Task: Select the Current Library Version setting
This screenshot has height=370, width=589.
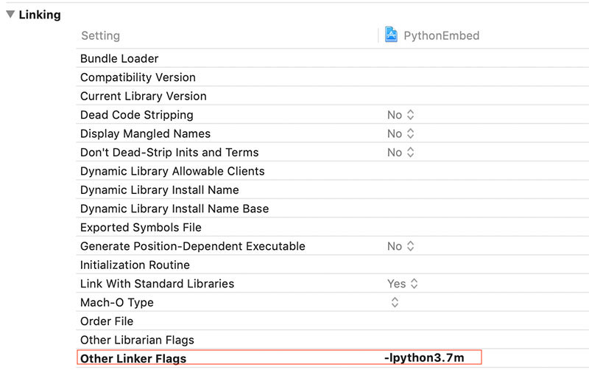Action: coord(143,96)
